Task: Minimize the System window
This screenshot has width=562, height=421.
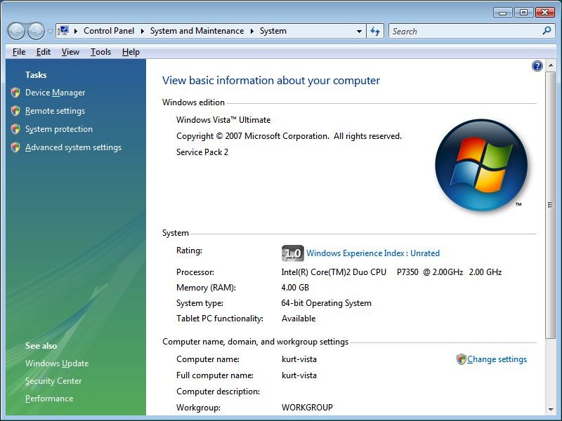Action: (503, 13)
